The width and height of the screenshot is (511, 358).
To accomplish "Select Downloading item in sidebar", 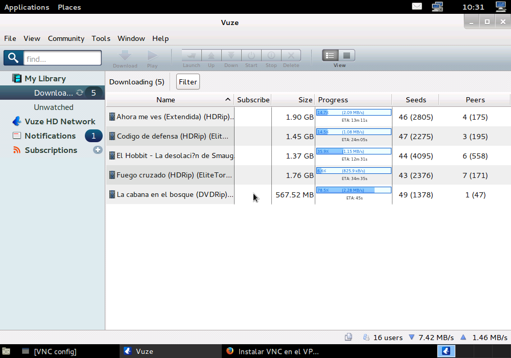I will pyautogui.click(x=54, y=93).
